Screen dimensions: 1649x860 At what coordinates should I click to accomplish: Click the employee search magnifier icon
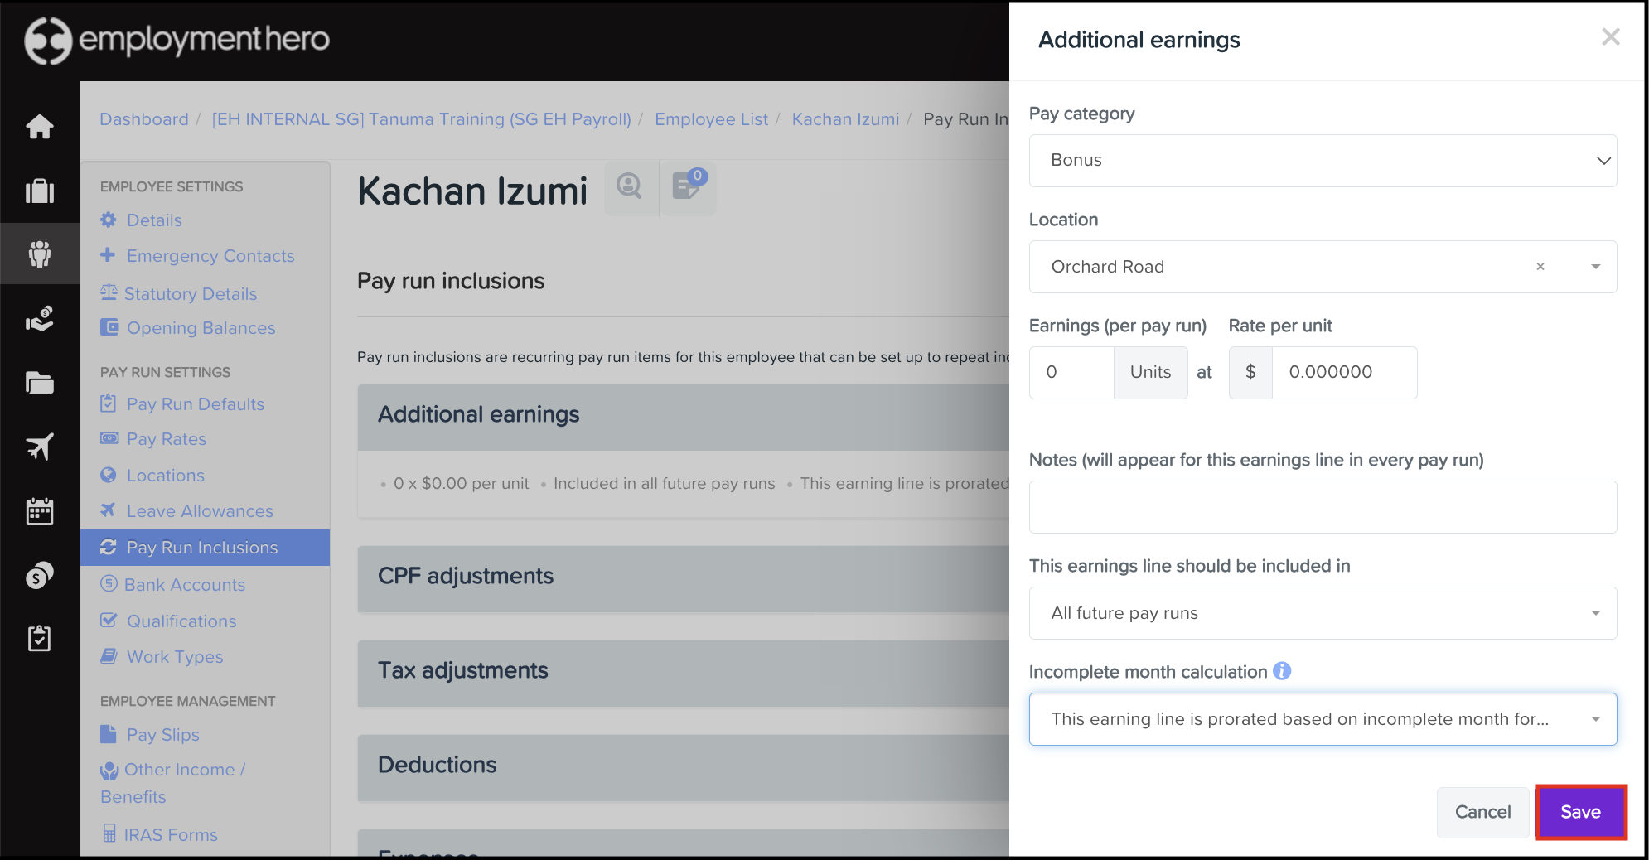pyautogui.click(x=630, y=186)
